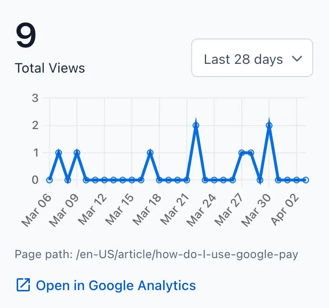Click the y-axis label 3
The height and width of the screenshot is (308, 329).
(35, 98)
